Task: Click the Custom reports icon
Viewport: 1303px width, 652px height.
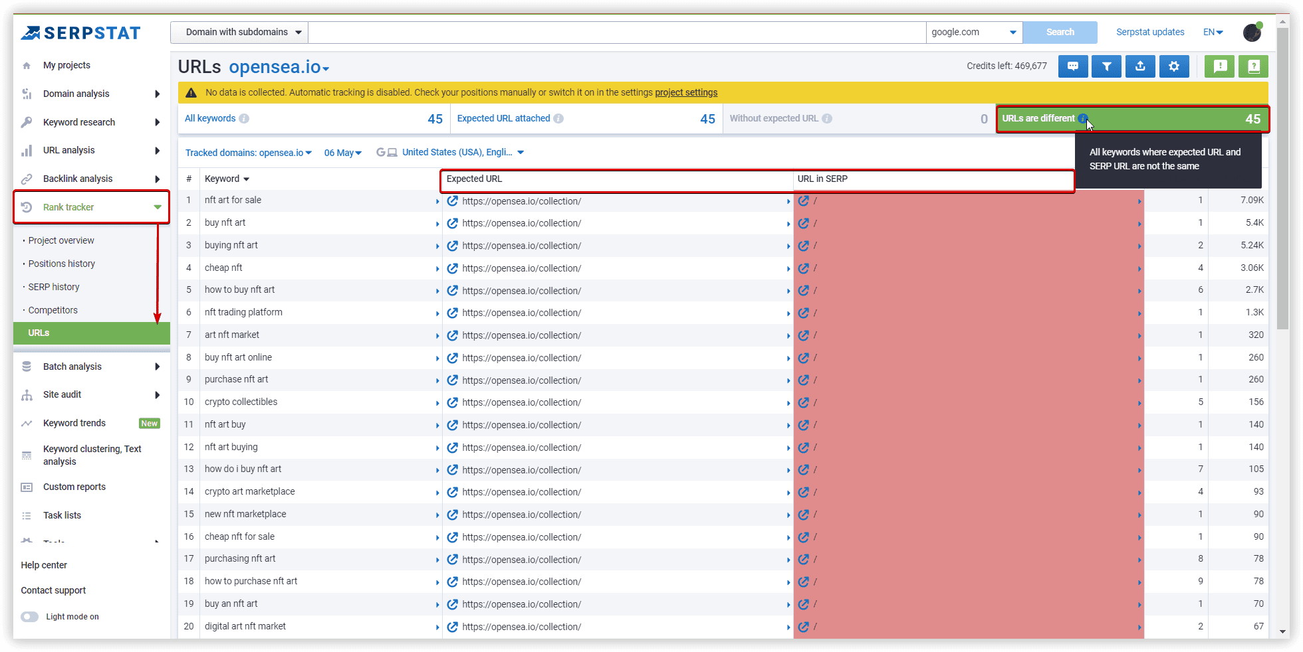Action: pos(27,487)
